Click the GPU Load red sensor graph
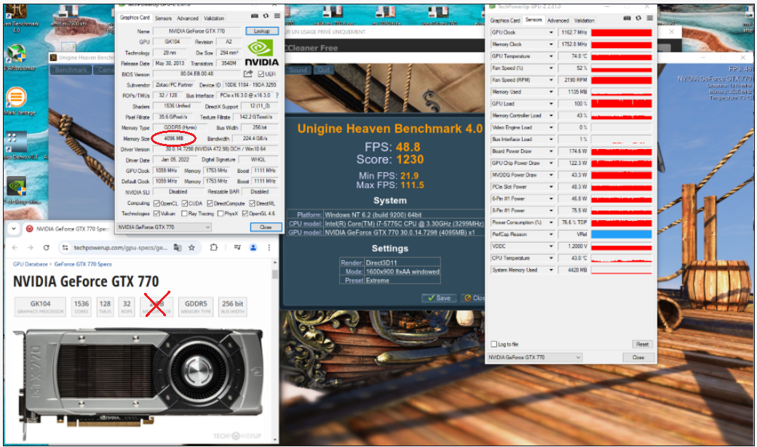 (622, 104)
